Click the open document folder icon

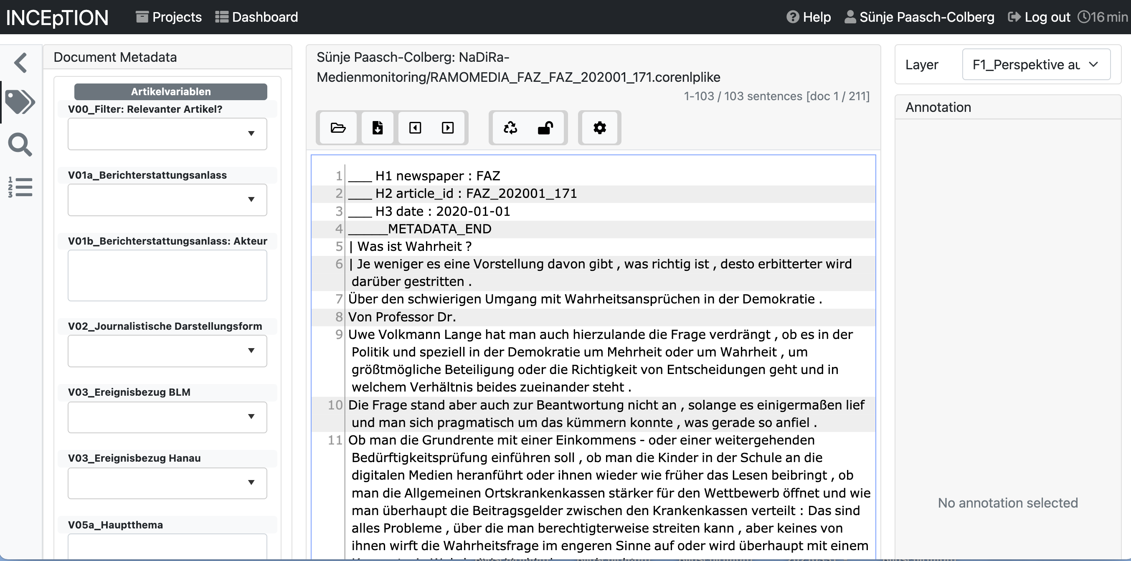pos(338,128)
